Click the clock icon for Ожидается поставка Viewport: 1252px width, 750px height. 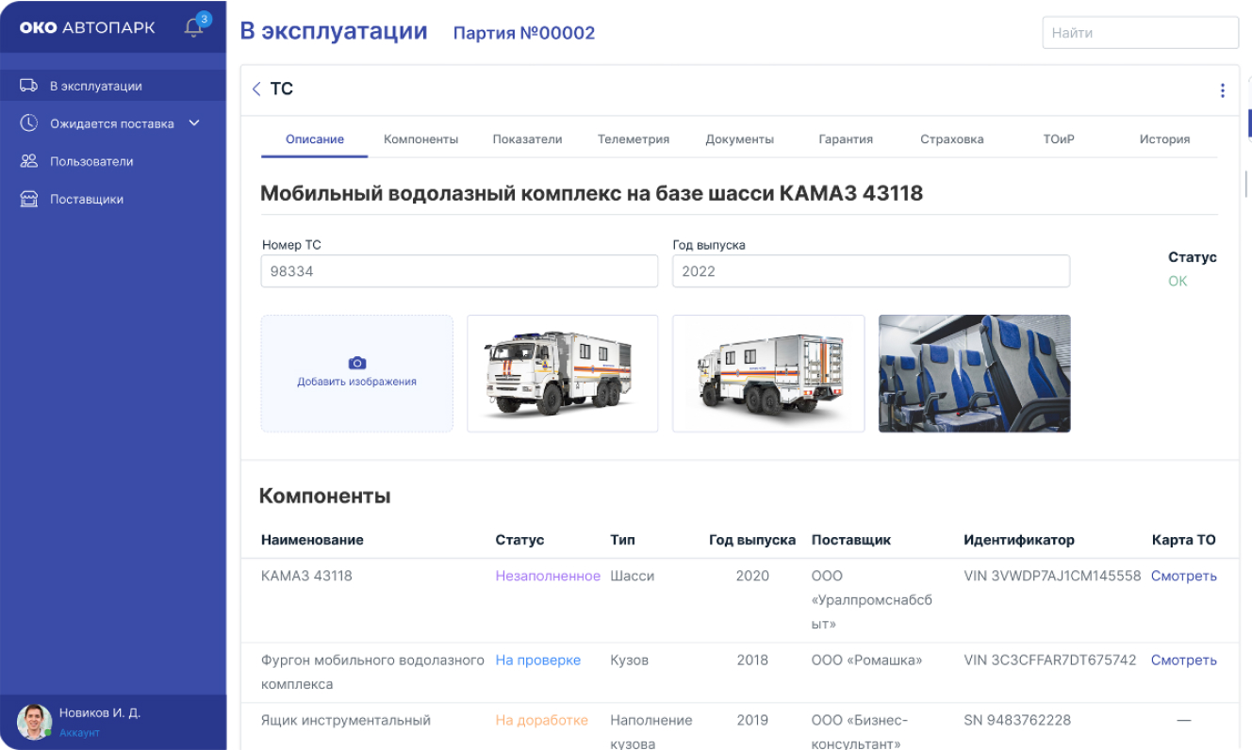(x=29, y=123)
